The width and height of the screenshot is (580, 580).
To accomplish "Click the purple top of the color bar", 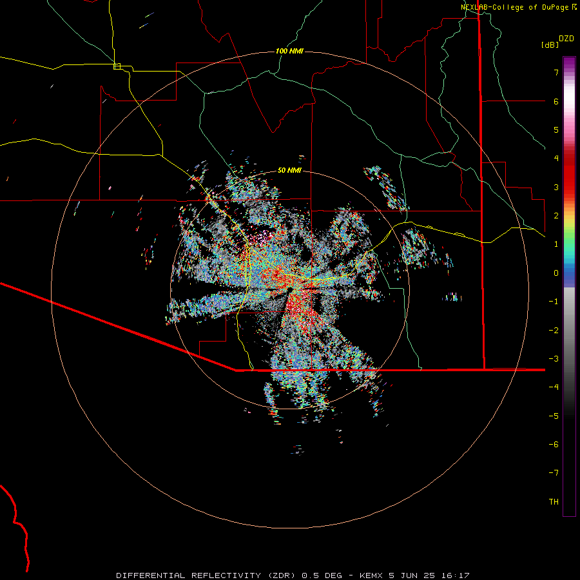I will coord(569,64).
